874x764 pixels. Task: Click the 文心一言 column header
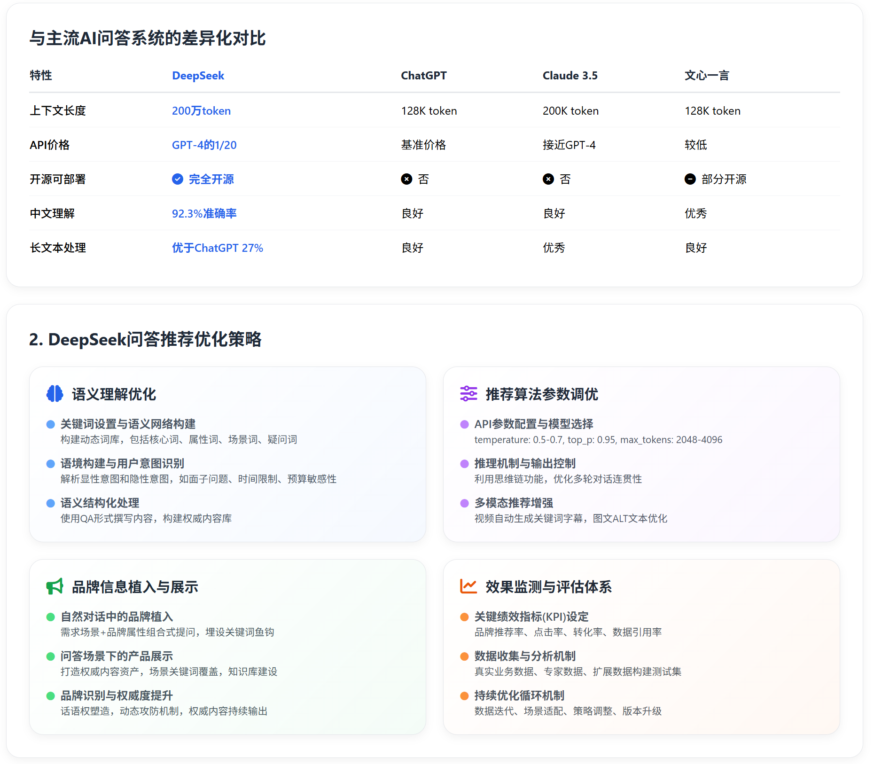707,76
